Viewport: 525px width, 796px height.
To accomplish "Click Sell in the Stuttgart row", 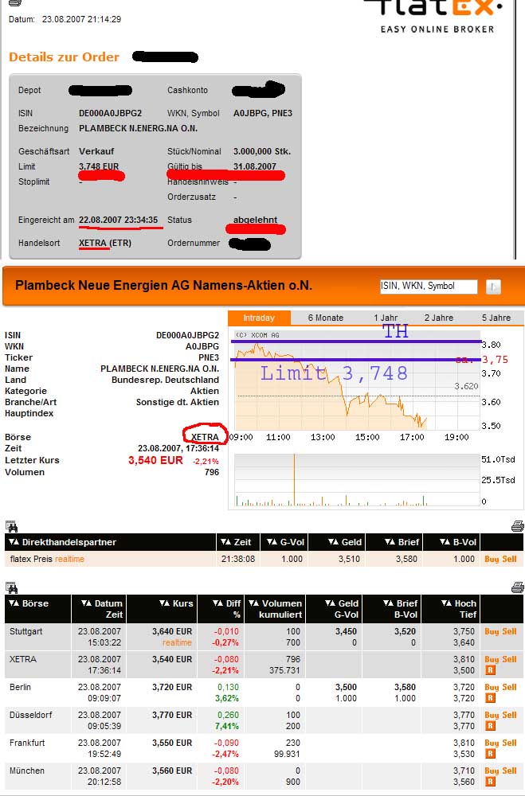I will (509, 631).
